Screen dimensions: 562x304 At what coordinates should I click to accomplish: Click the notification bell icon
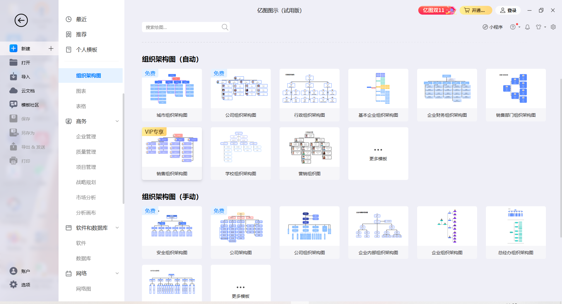pos(527,27)
